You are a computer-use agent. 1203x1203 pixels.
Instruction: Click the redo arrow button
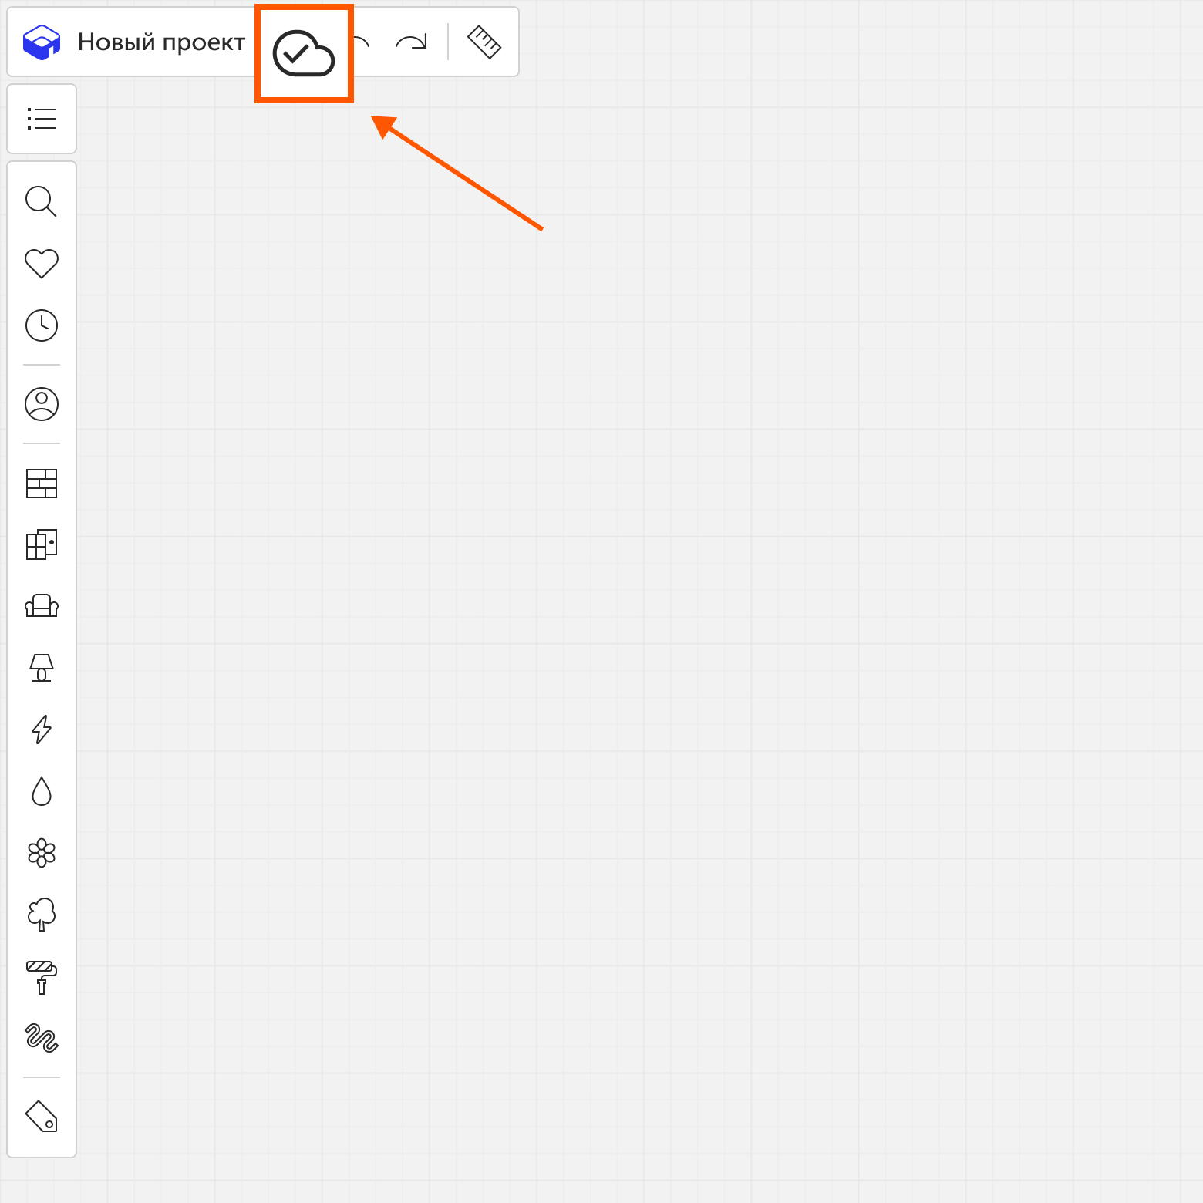click(x=411, y=42)
